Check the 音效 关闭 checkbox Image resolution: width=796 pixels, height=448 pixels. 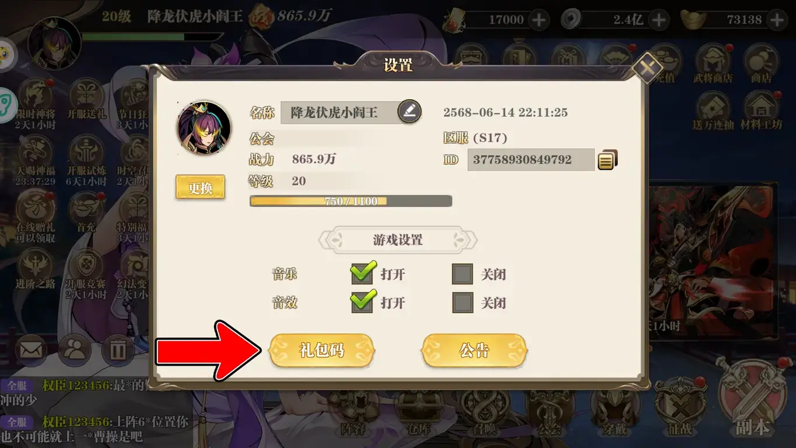tap(462, 303)
